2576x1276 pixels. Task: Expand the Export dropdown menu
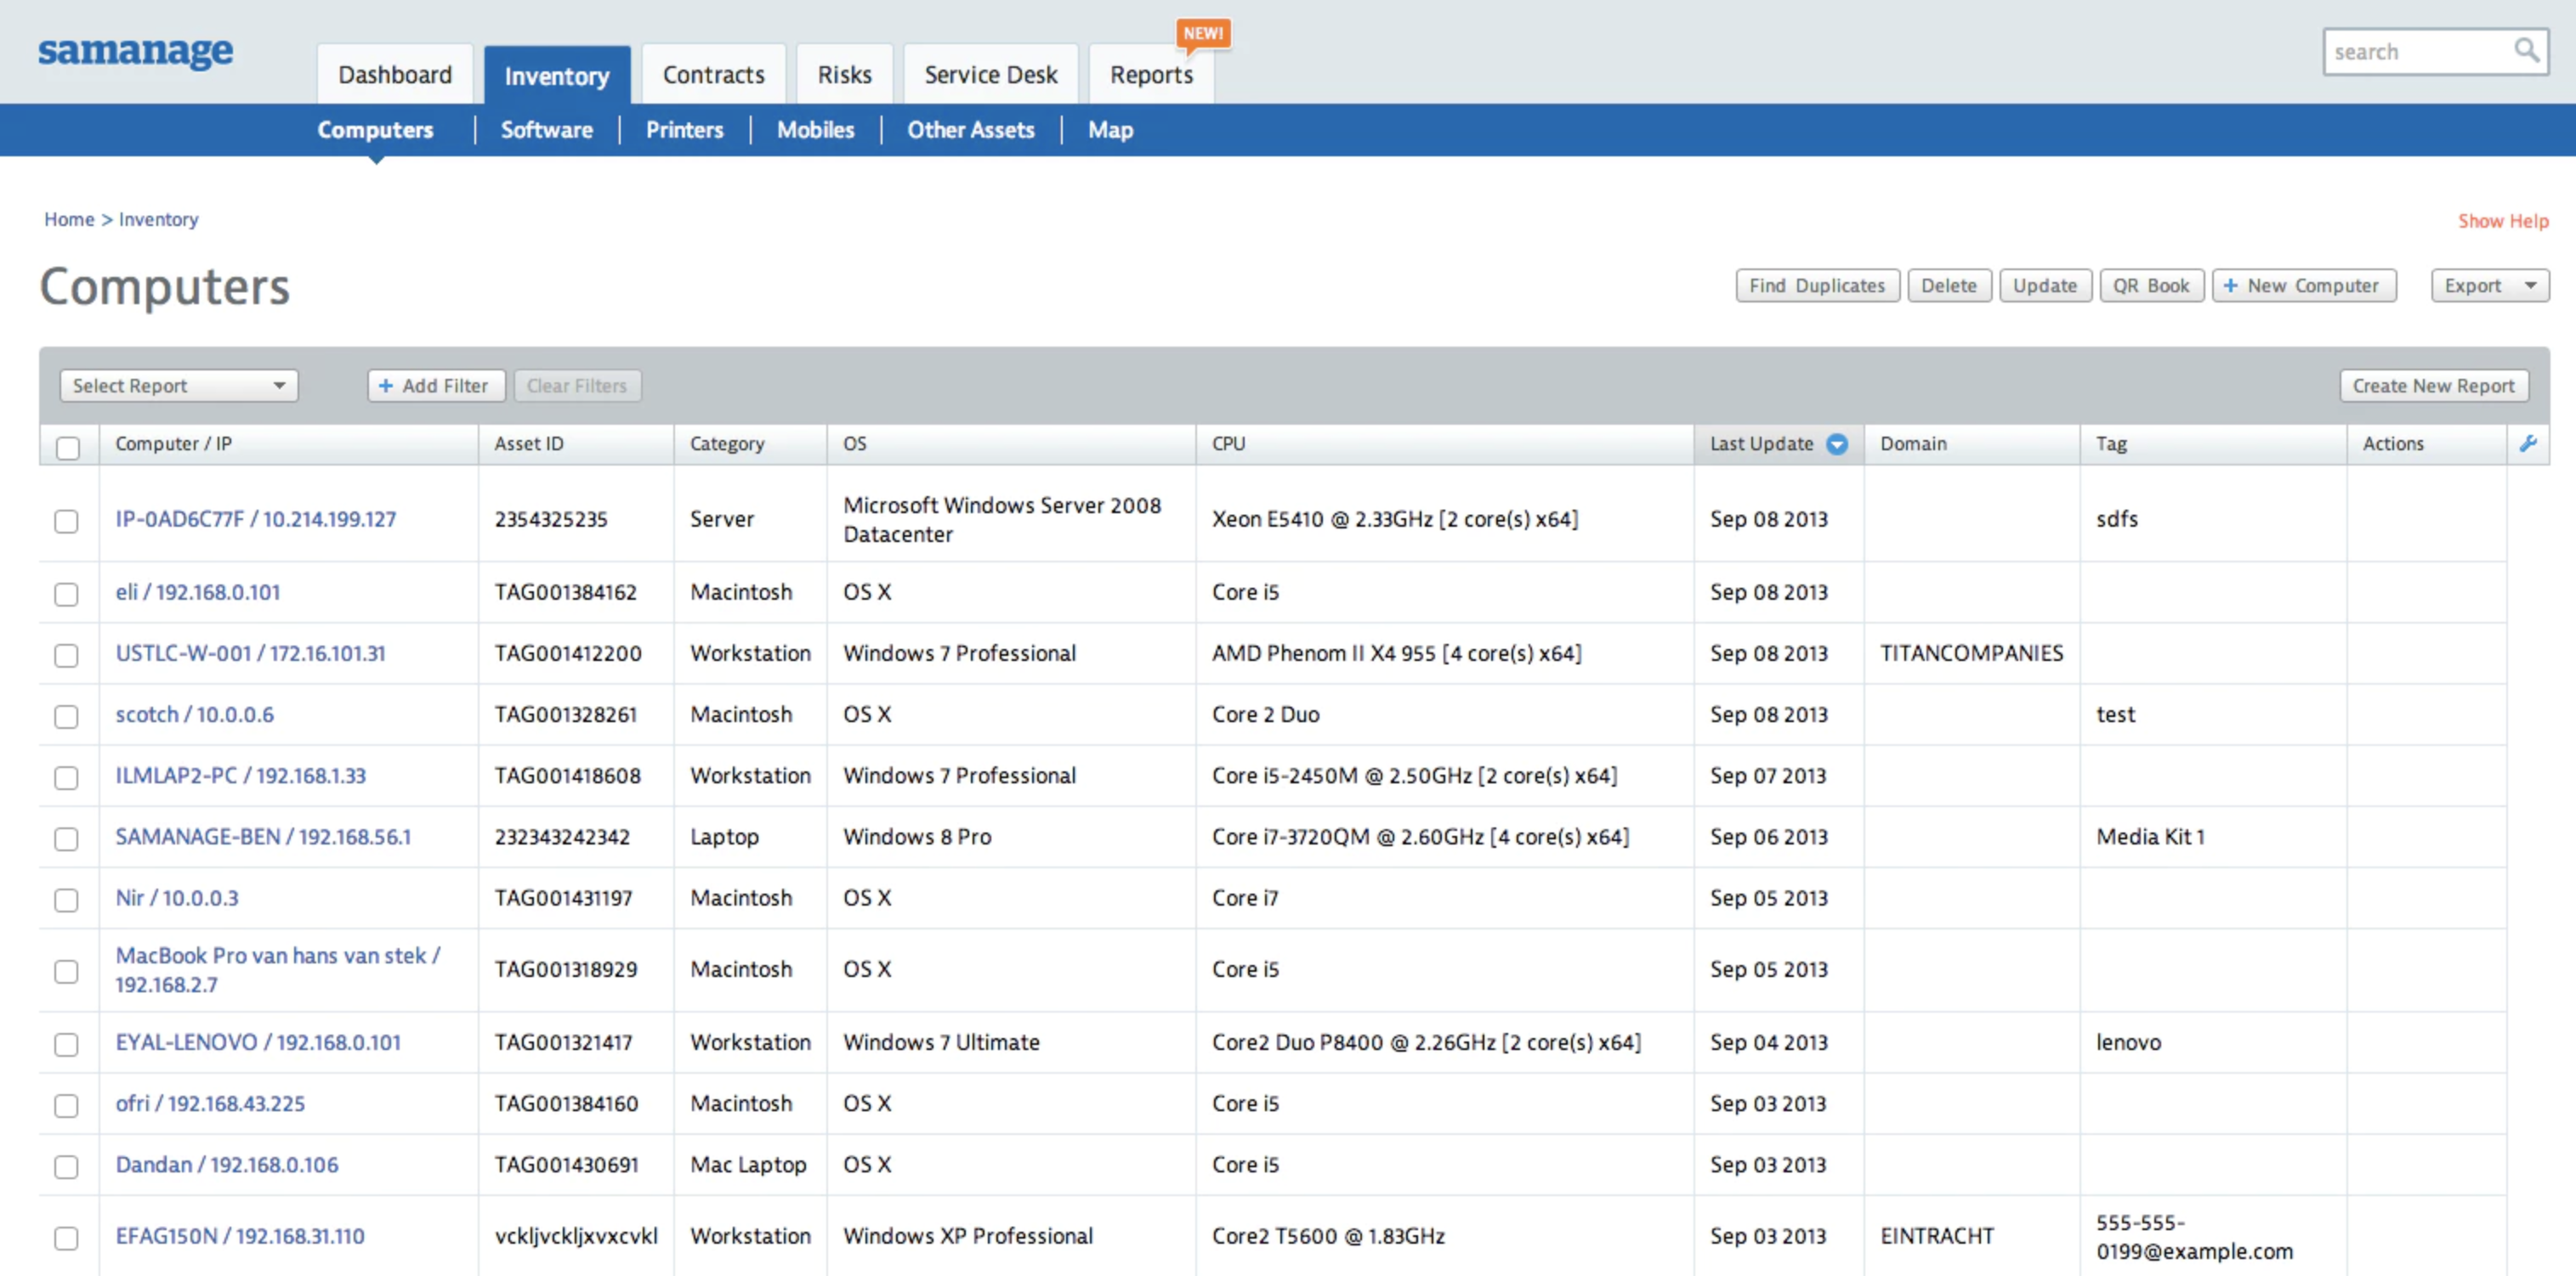tap(2489, 285)
